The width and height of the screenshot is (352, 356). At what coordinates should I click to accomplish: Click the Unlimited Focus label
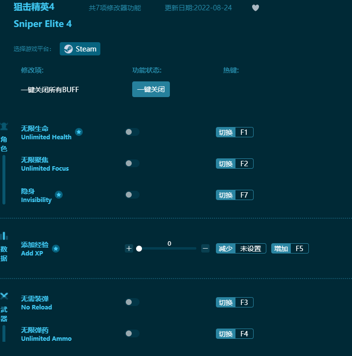pos(45,169)
